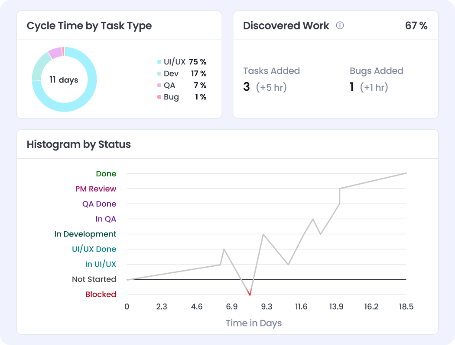Select the Bug legend color marker
The image size is (455, 345).
pos(159,97)
